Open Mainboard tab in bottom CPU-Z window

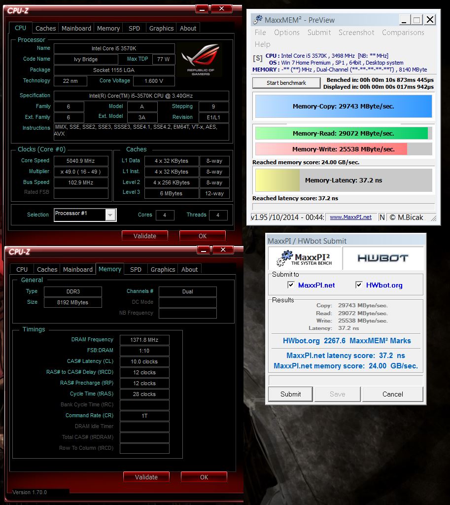(77, 269)
